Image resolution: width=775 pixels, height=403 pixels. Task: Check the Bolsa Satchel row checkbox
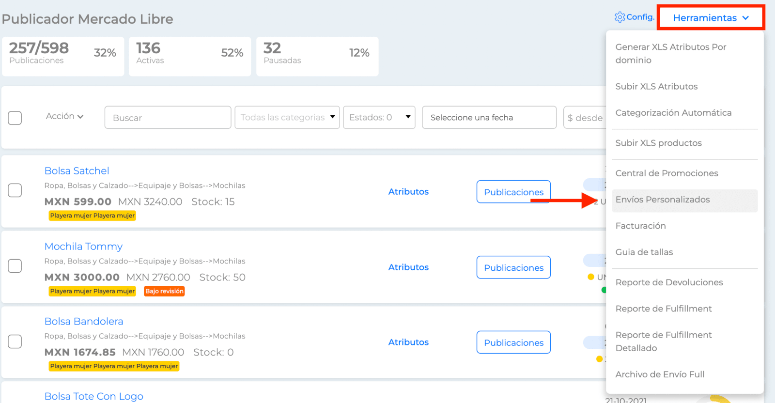pos(15,190)
